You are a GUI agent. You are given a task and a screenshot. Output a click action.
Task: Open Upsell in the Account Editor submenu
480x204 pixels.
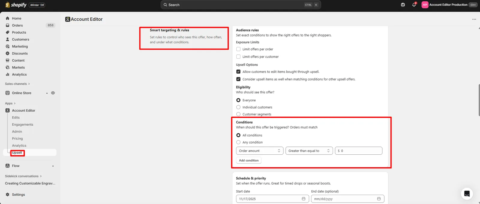point(17,153)
